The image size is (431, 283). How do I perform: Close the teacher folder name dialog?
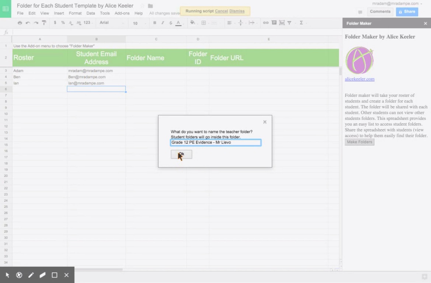click(x=265, y=122)
